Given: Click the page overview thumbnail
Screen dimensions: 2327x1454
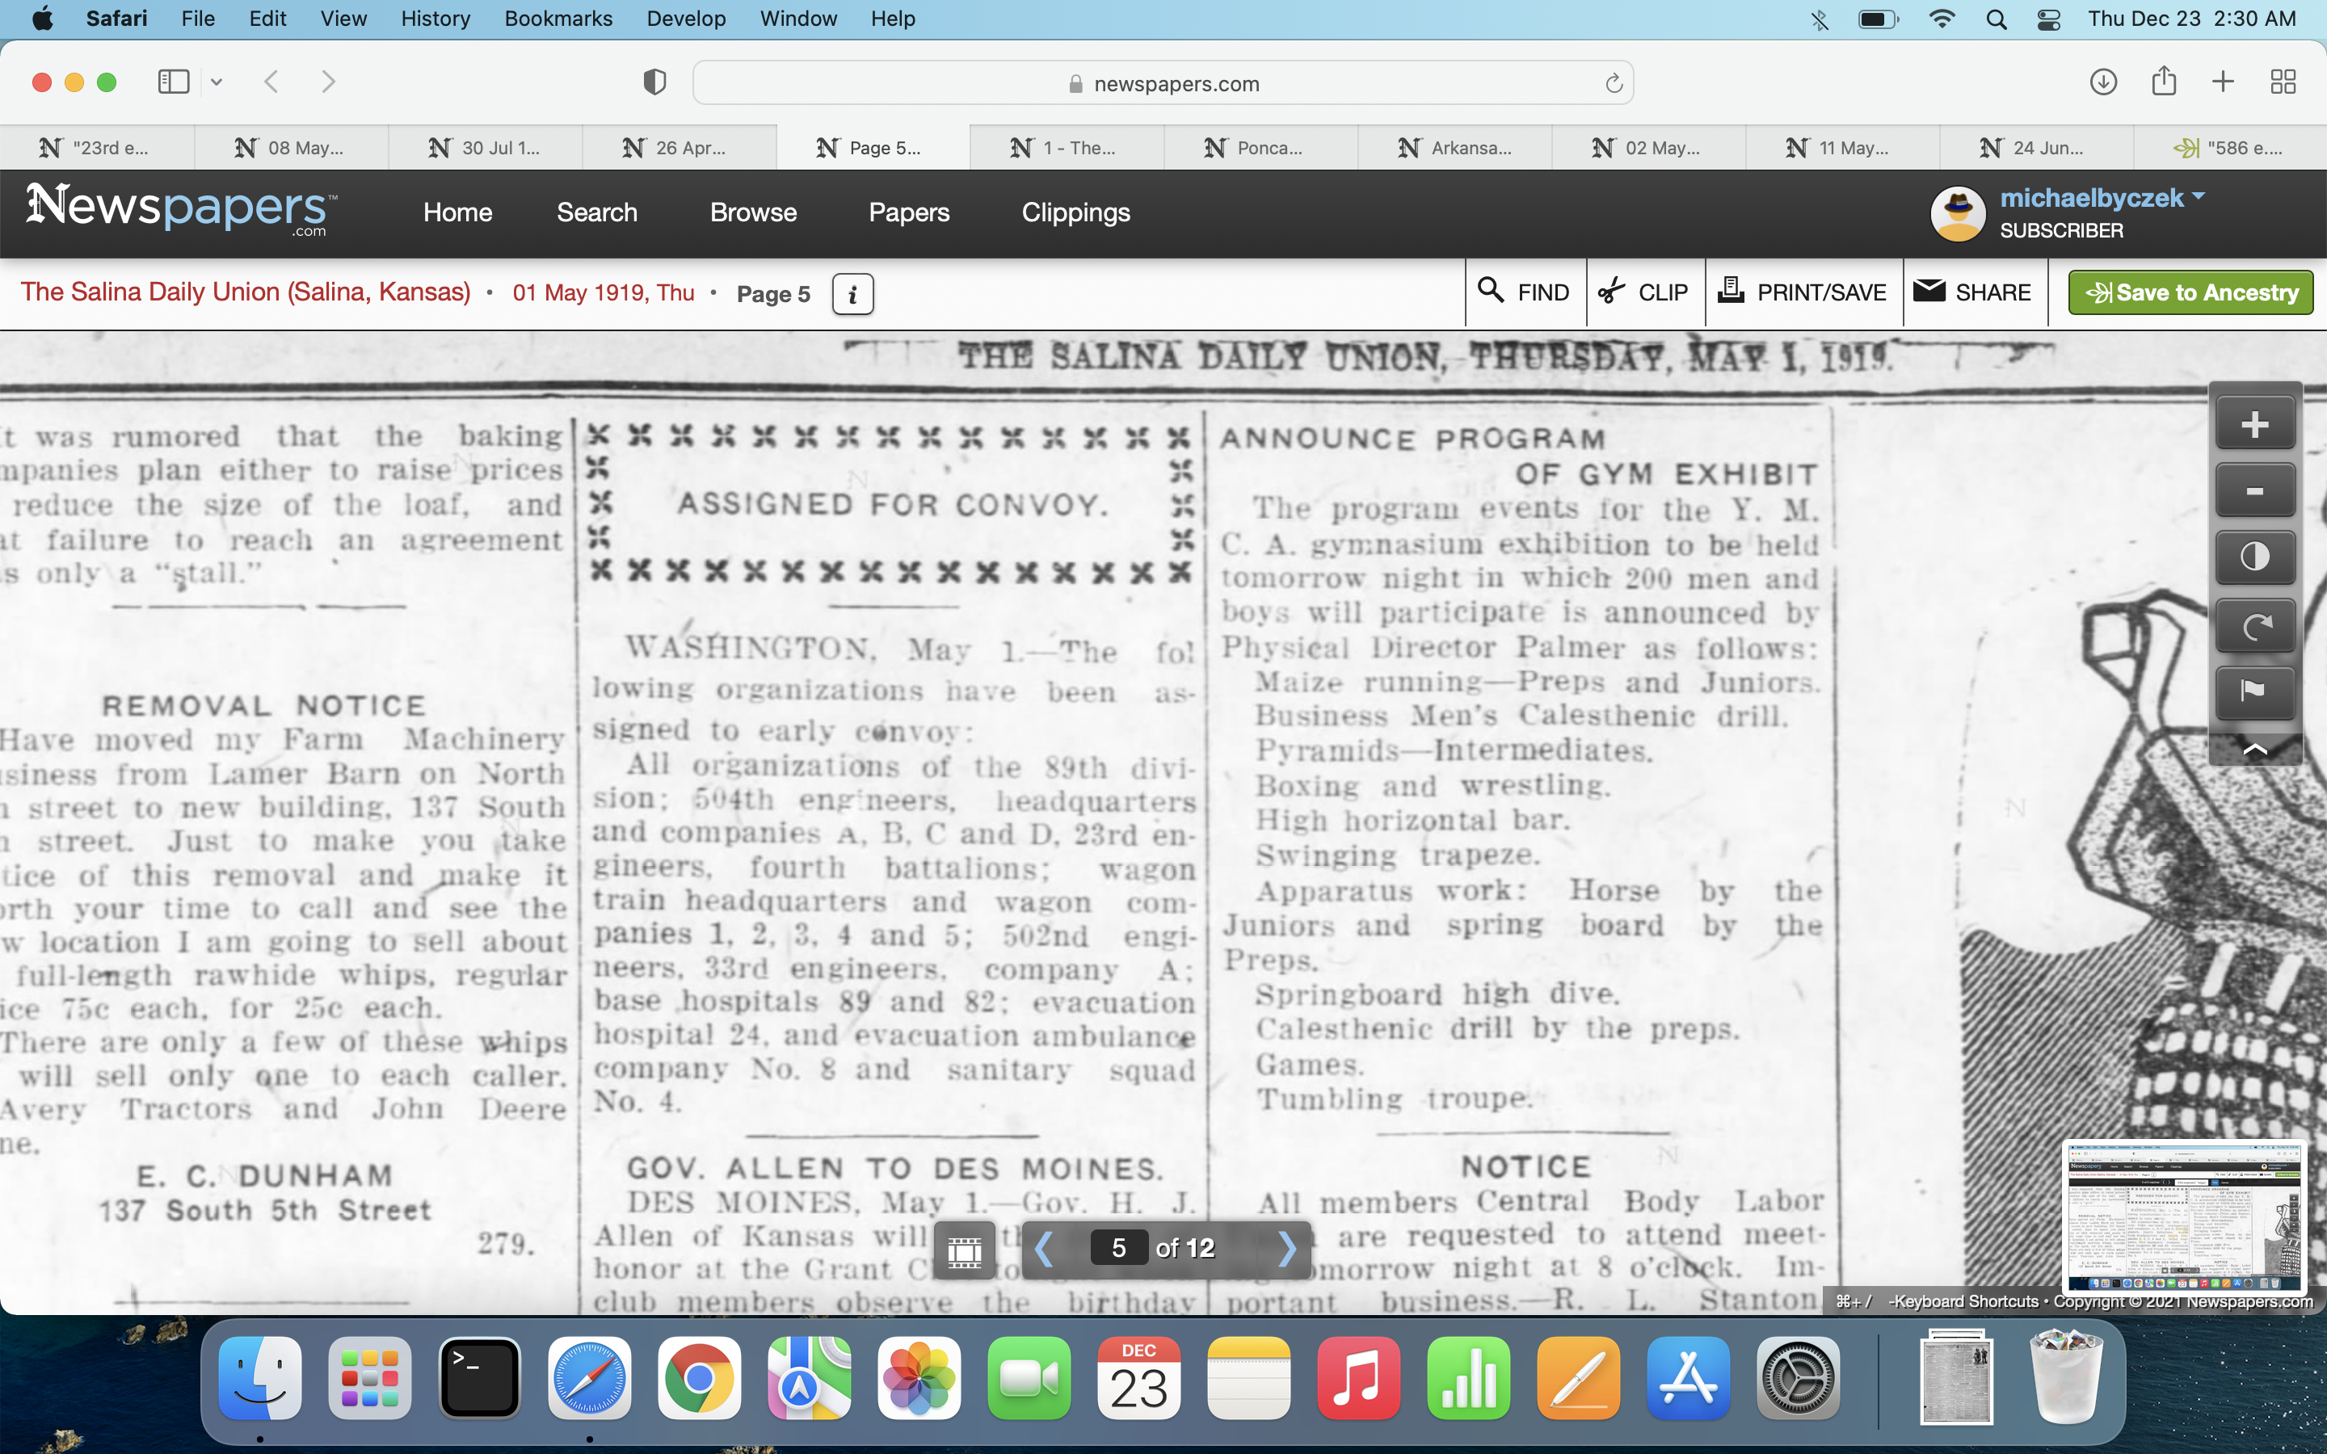Looking at the screenshot, I should pyautogui.click(x=2184, y=1217).
